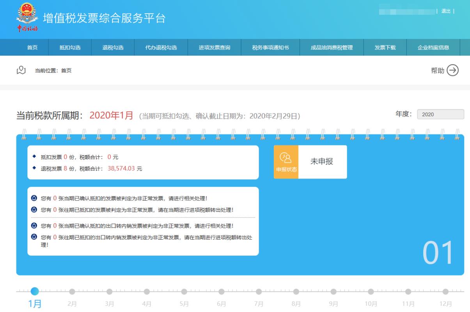The width and height of the screenshot is (470, 312).
Task: Go to 进项发票查询 menu
Action: pos(215,48)
